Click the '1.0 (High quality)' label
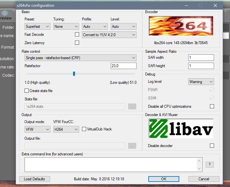Viewport: 230px width, 187px height. click(x=37, y=82)
